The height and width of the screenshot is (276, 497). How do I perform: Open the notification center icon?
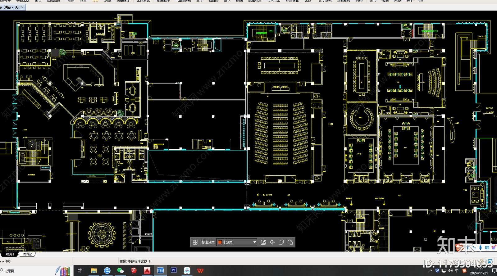tap(494, 271)
